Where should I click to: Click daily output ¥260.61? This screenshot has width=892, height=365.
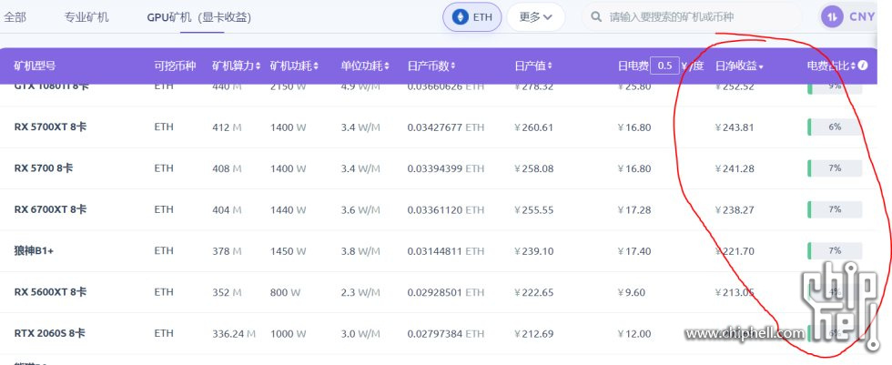533,127
